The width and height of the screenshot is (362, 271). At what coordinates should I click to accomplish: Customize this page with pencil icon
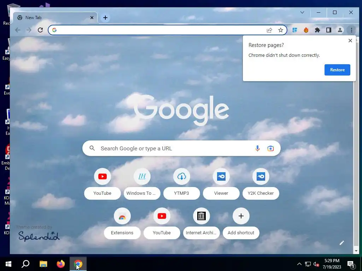pos(342,243)
